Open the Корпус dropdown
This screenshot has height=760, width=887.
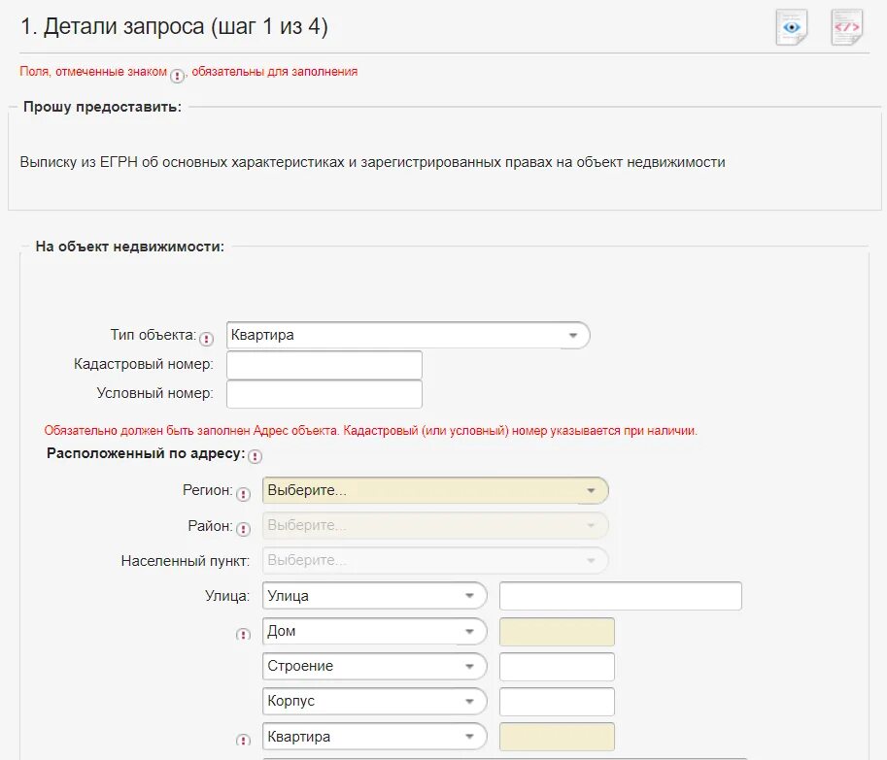pyautogui.click(x=374, y=701)
